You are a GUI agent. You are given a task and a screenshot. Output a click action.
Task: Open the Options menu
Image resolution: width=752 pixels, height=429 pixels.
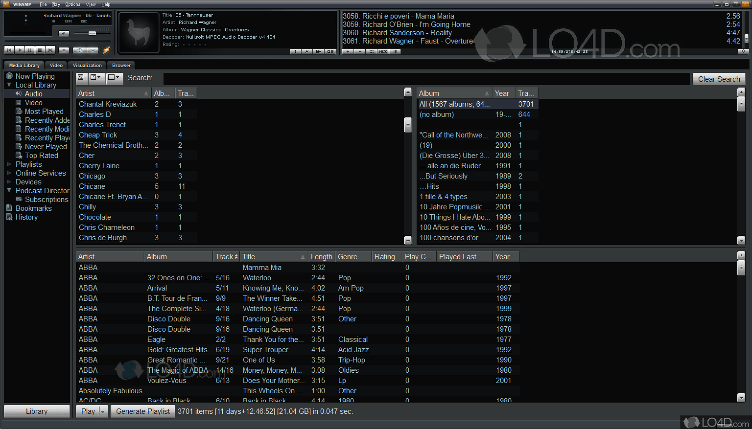pyautogui.click(x=73, y=4)
